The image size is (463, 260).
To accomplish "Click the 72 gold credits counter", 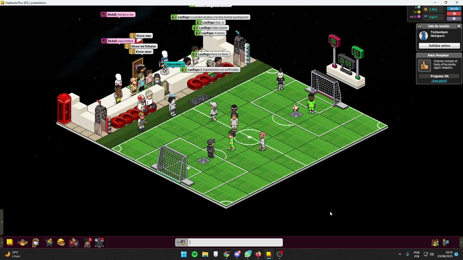I will pos(417,12).
